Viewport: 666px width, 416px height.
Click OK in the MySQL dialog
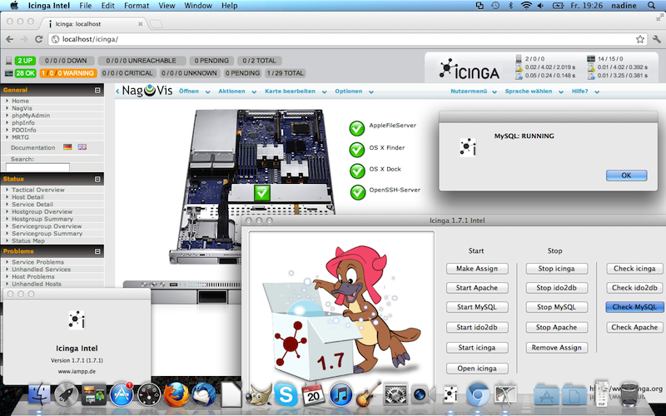coord(626,176)
